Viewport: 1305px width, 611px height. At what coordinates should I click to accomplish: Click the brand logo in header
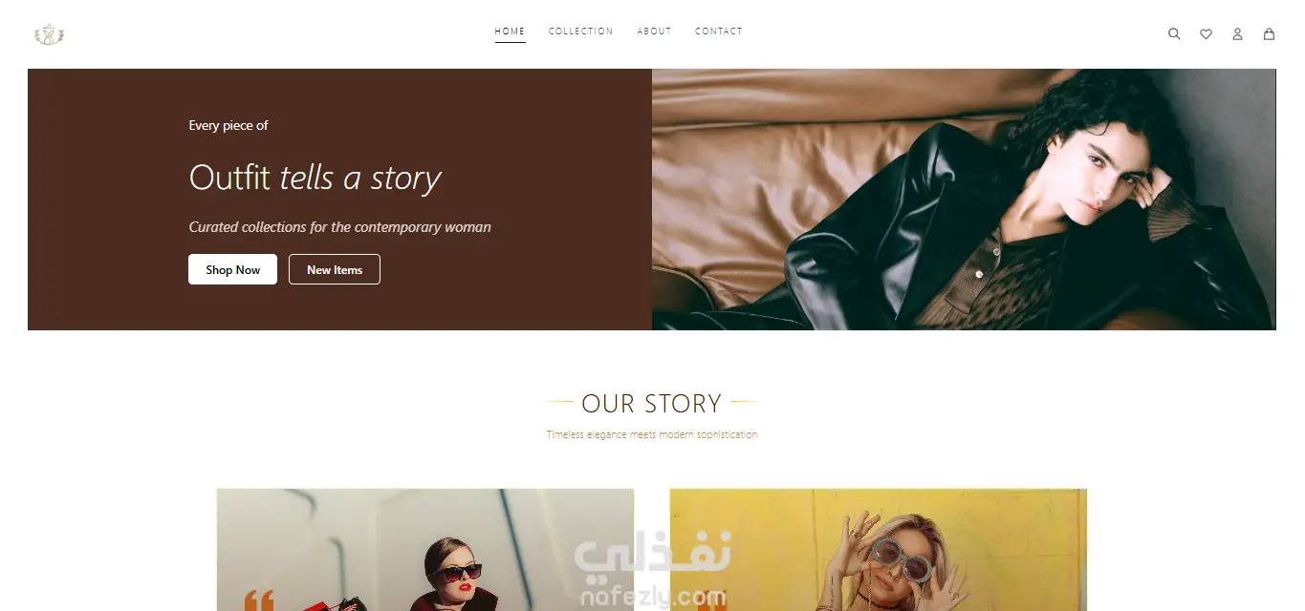pyautogui.click(x=49, y=34)
